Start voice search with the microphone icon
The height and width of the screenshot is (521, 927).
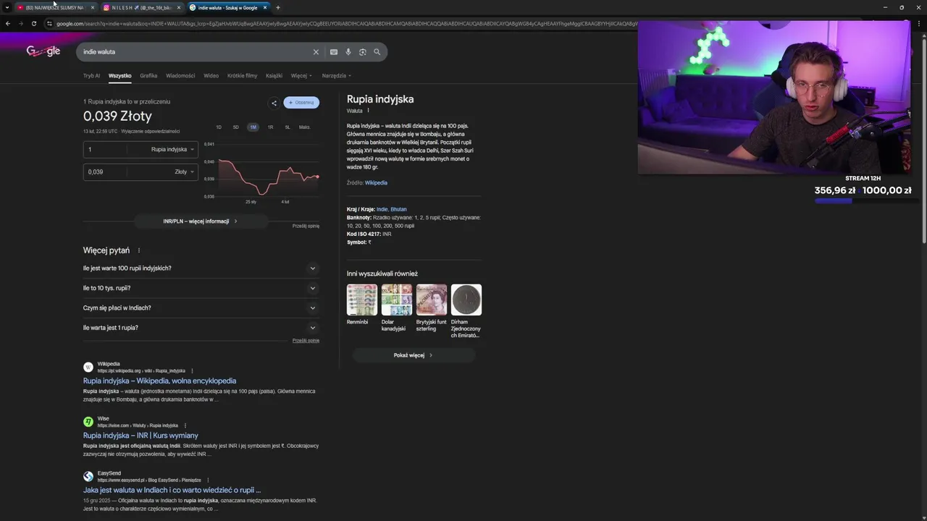point(348,52)
